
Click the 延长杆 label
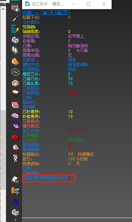(x=29, y=102)
